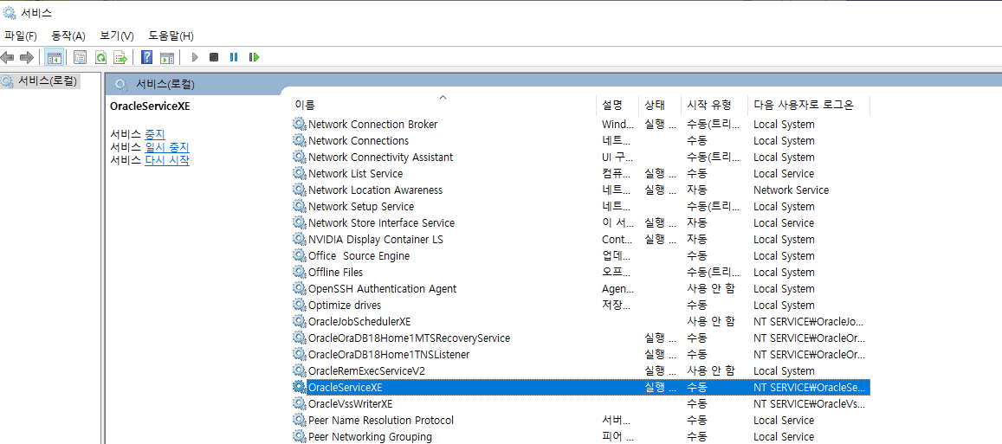
Task: Go back with the left arrow toolbar icon
Action: point(8,57)
